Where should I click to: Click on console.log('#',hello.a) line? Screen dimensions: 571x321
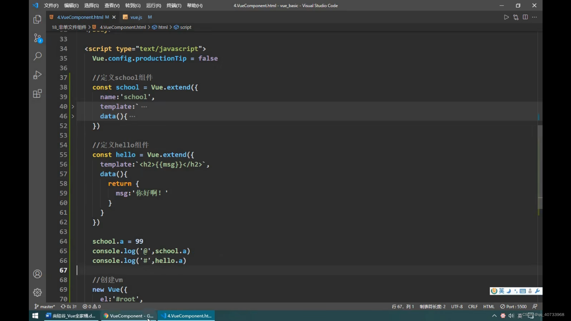[x=139, y=260]
